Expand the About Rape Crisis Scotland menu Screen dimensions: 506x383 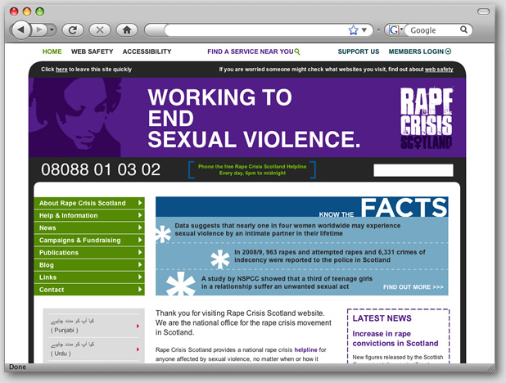89,203
